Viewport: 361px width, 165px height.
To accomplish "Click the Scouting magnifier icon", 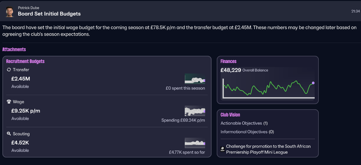I will pyautogui.click(x=9, y=134).
